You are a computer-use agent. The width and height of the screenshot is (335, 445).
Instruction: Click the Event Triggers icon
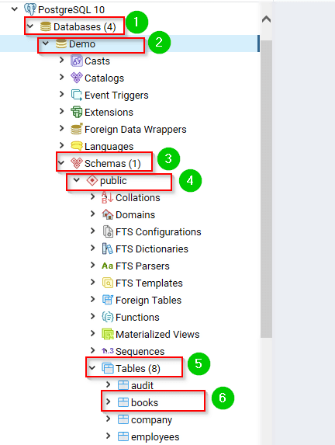pyautogui.click(x=77, y=95)
